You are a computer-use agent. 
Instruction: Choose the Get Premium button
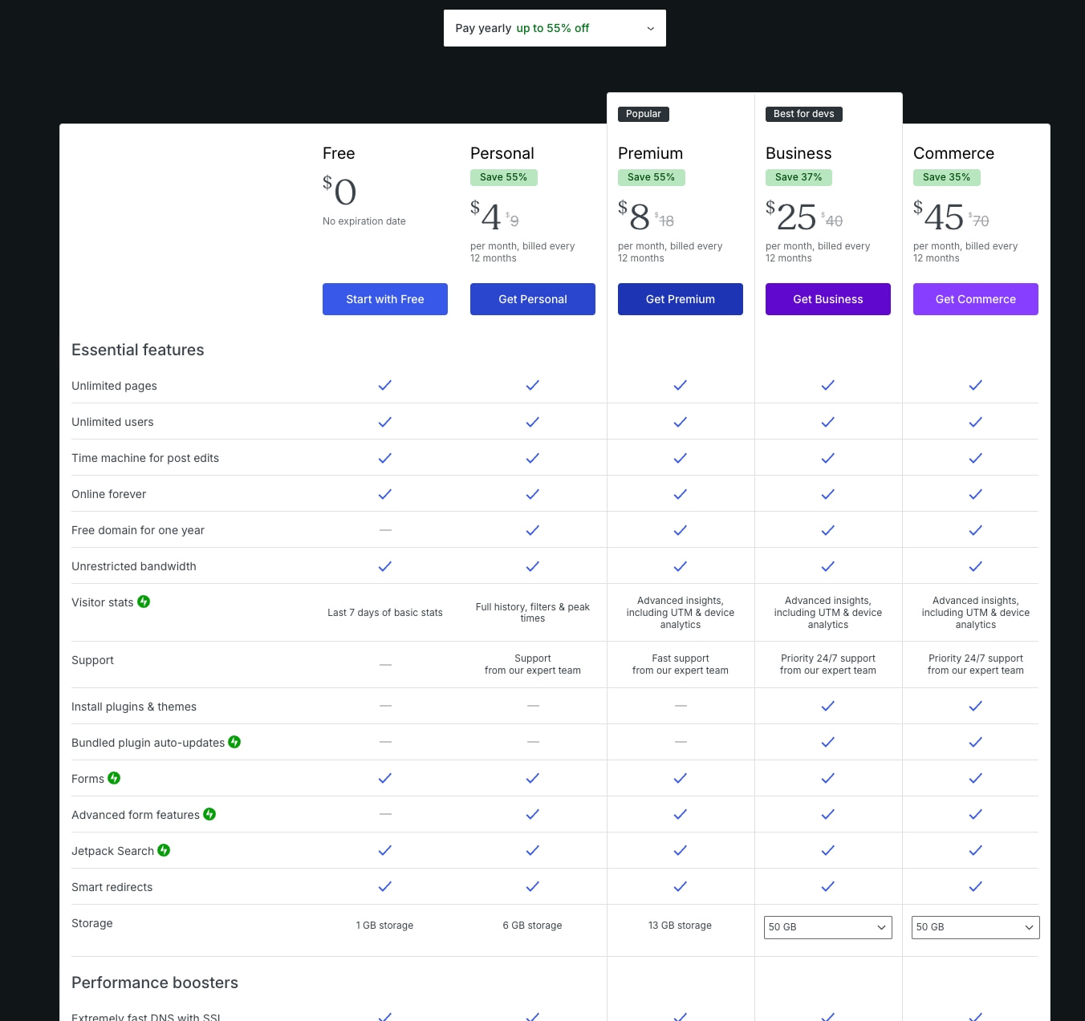681,299
